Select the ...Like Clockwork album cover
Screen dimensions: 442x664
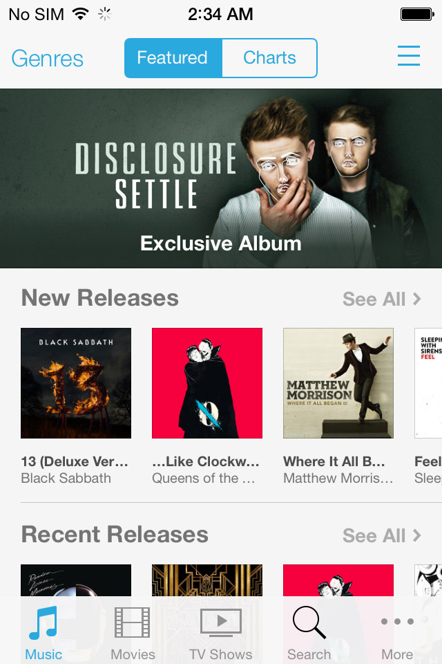coord(207,382)
